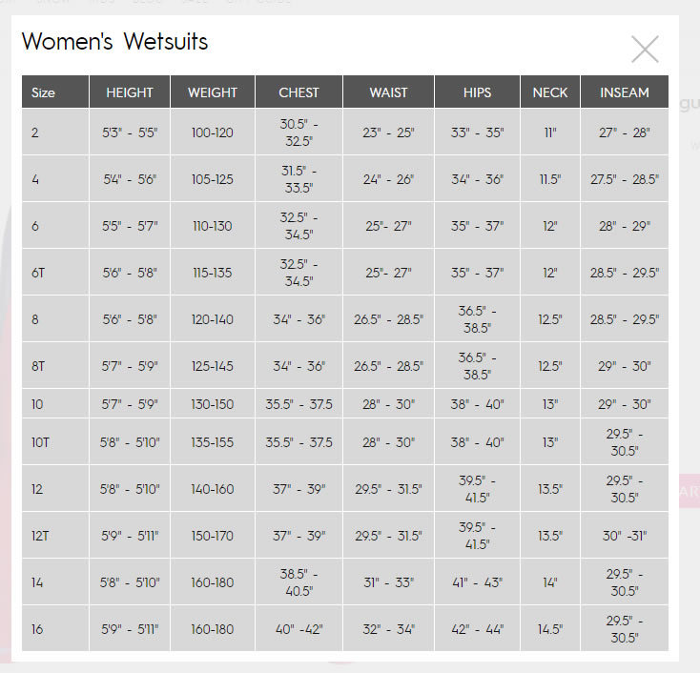This screenshot has width=700, height=673.
Task: Select the size 10T row label
Action: (x=40, y=442)
